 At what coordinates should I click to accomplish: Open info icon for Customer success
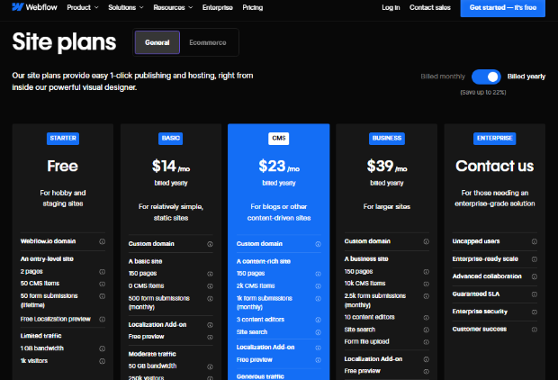point(535,330)
